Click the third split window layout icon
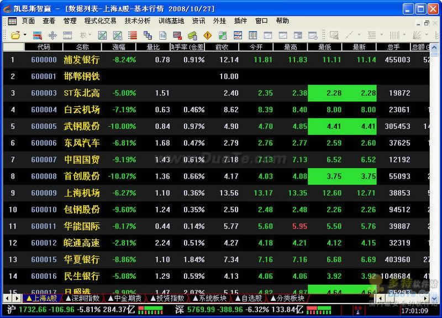The image size is (442, 318). click(x=298, y=35)
